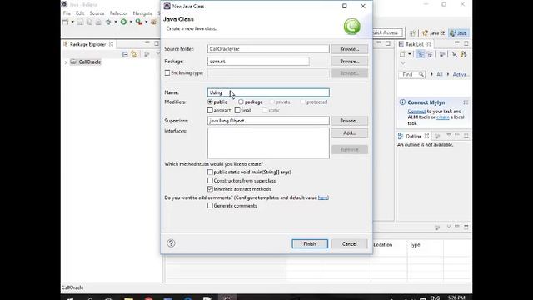Open the 'here' templates configuration link
Viewport: 533px width, 300px height.
(323, 197)
